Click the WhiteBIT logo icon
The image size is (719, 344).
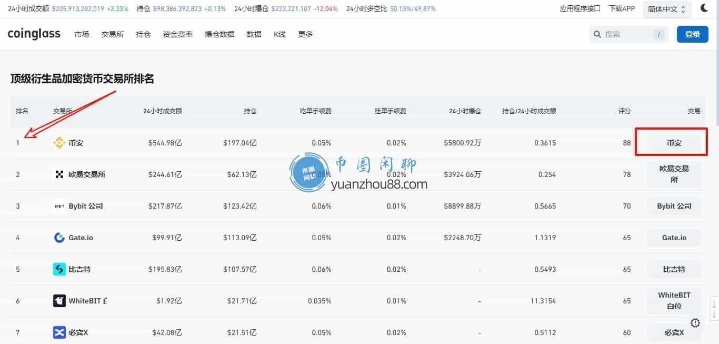(59, 301)
